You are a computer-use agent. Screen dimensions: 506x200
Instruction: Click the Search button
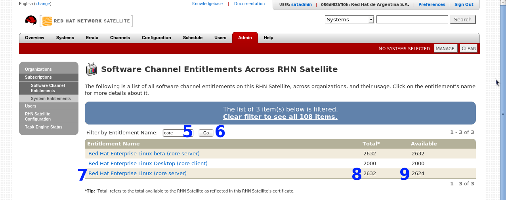pos(463,20)
